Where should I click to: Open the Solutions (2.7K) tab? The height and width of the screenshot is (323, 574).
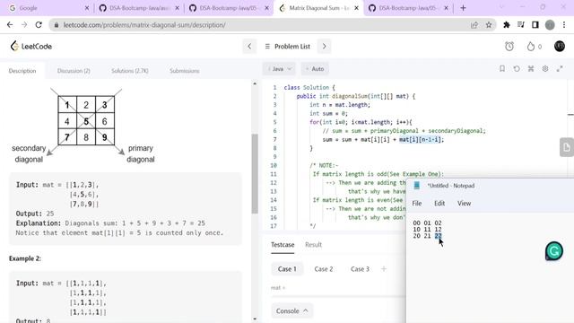click(x=130, y=71)
